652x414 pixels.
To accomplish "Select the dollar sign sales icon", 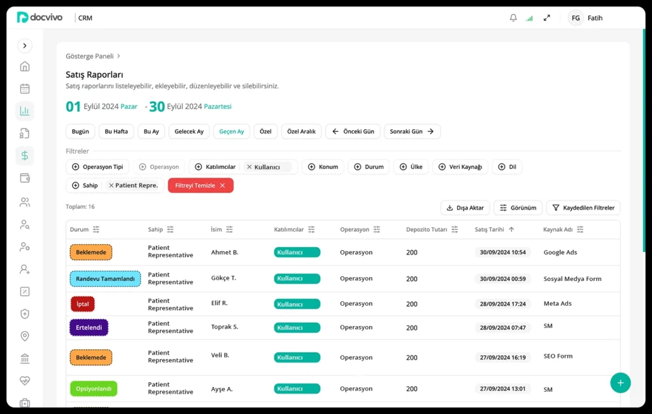I will [25, 155].
